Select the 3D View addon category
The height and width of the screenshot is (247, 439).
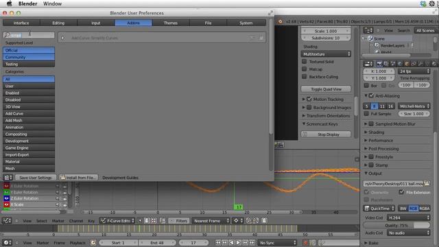point(29,107)
